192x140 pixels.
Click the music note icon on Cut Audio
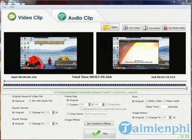[x=145, y=28]
